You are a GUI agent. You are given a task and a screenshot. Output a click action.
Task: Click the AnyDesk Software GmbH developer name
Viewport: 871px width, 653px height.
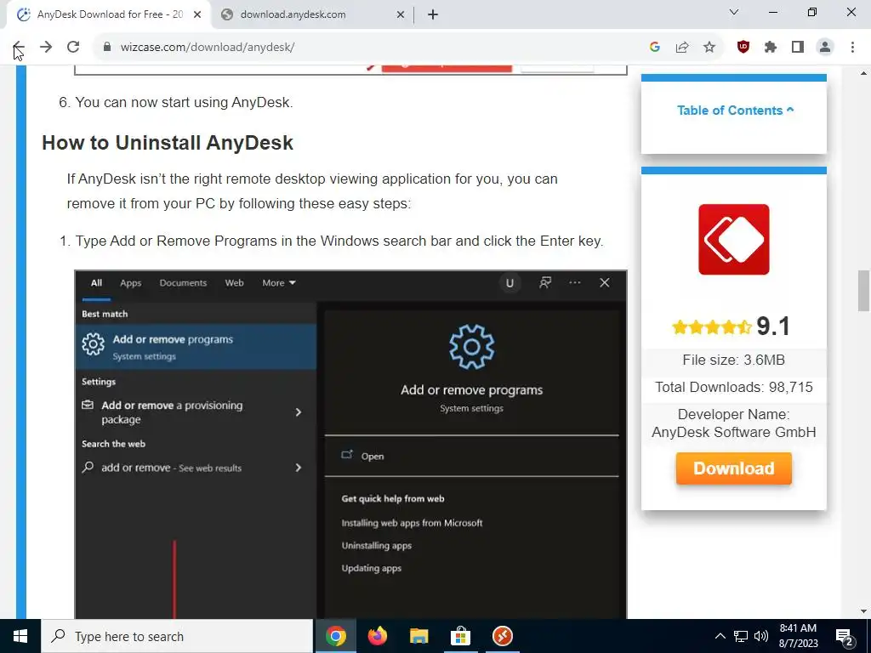[x=734, y=432]
